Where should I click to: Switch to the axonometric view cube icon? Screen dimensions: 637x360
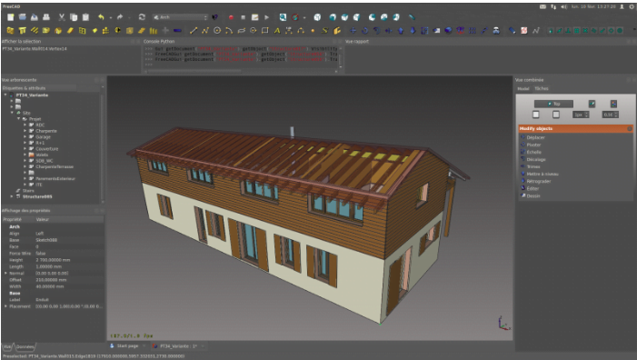click(317, 17)
